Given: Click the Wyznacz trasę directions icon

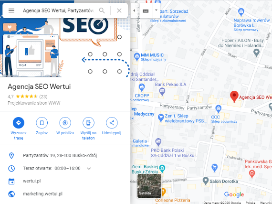Looking at the screenshot, I should coord(19,123).
